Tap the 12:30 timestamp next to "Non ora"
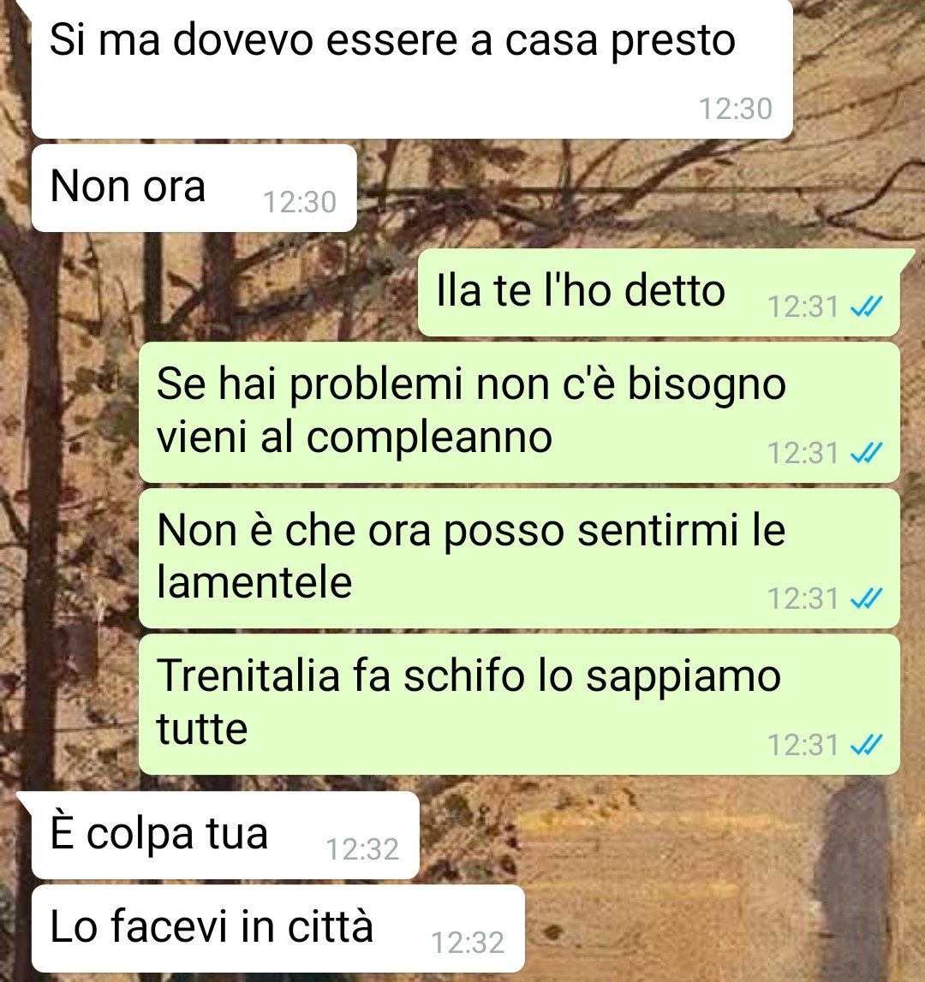Screen dimensions: 925x982 click(300, 202)
